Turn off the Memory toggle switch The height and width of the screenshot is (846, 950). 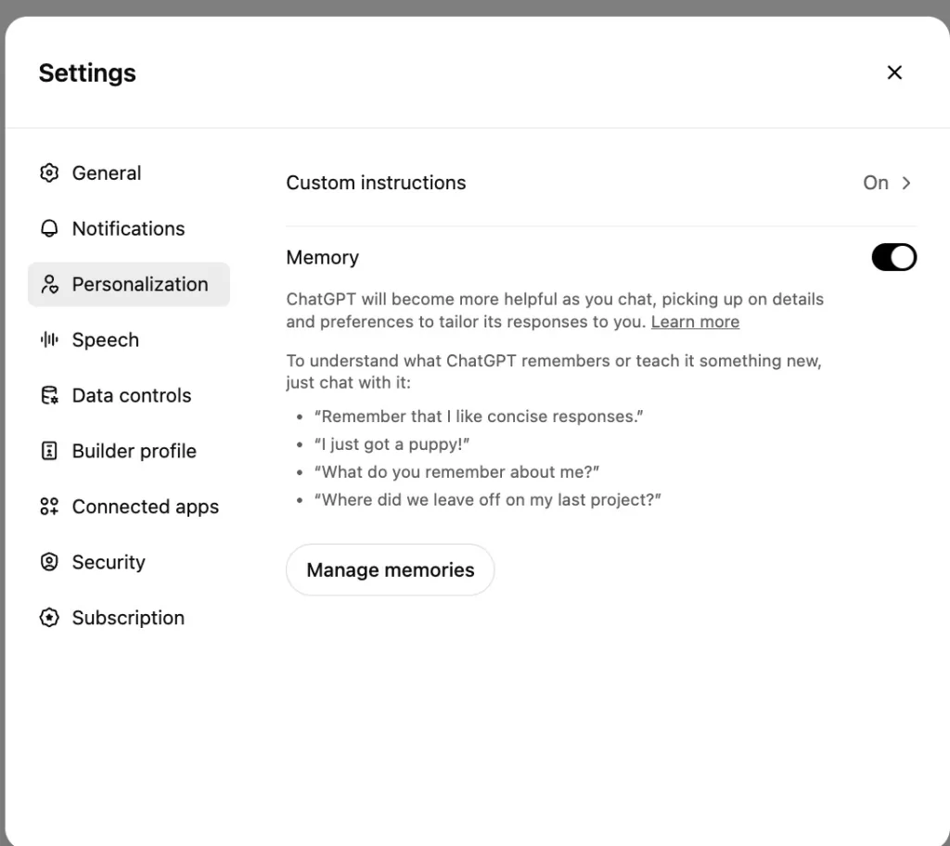click(893, 258)
